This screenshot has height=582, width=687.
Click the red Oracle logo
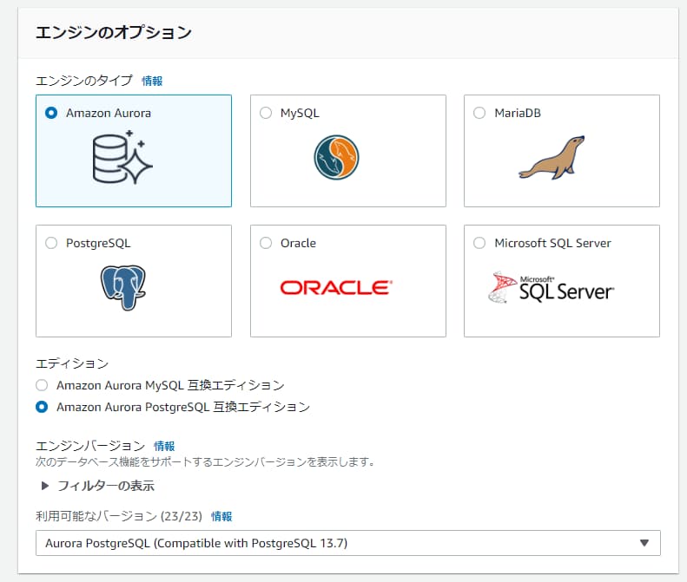(x=336, y=287)
